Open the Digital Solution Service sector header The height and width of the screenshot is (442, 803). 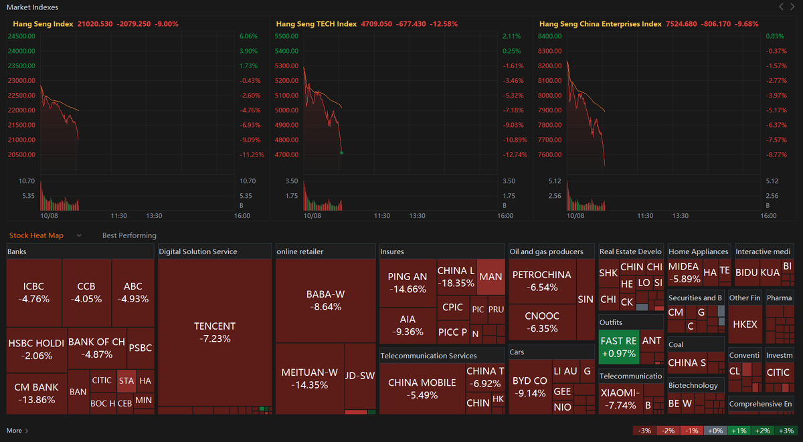(215, 251)
